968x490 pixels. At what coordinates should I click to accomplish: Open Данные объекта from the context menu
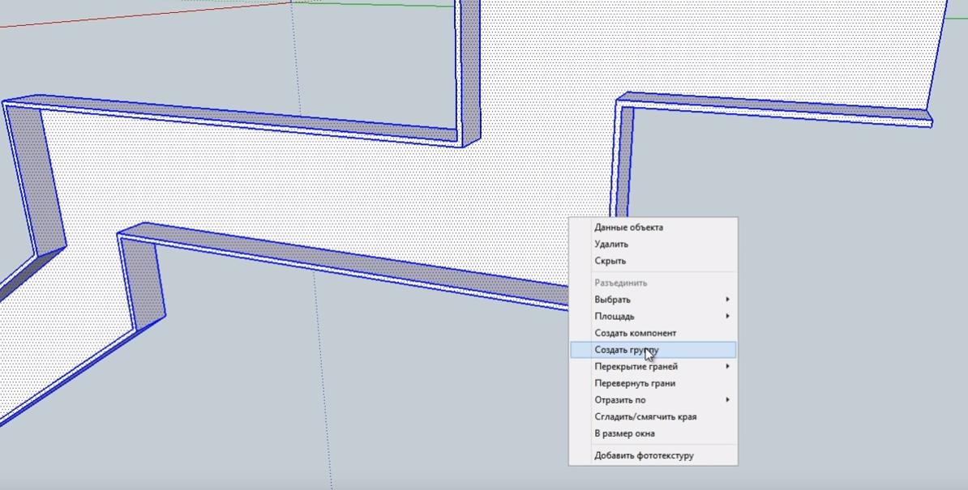pyautogui.click(x=628, y=228)
